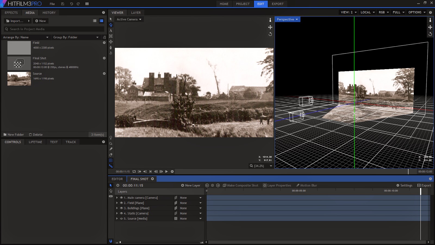Click the New Folder button
Screen dimensions: 435x245
(x=14, y=134)
